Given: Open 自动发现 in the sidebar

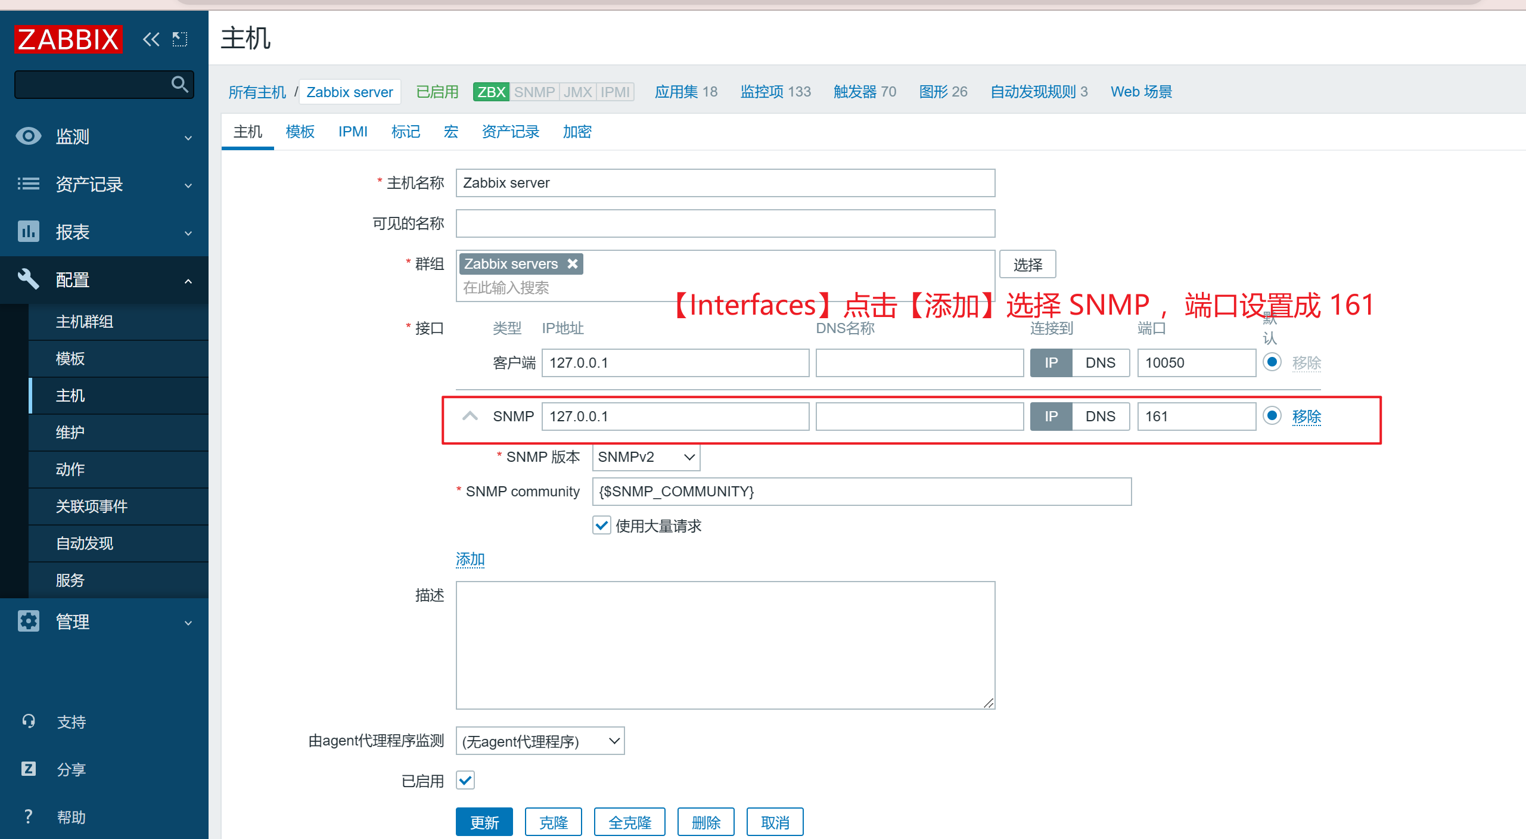Looking at the screenshot, I should click(119, 543).
